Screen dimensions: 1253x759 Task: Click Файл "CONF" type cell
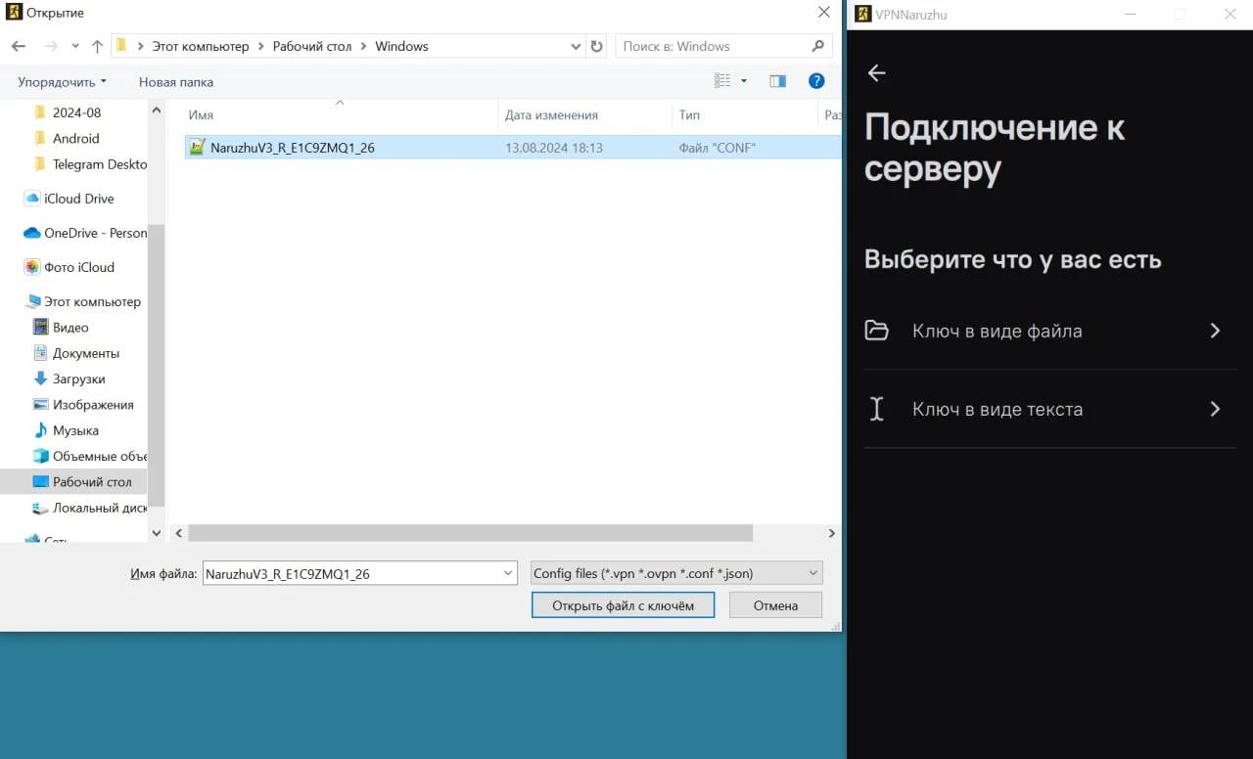pyautogui.click(x=717, y=148)
